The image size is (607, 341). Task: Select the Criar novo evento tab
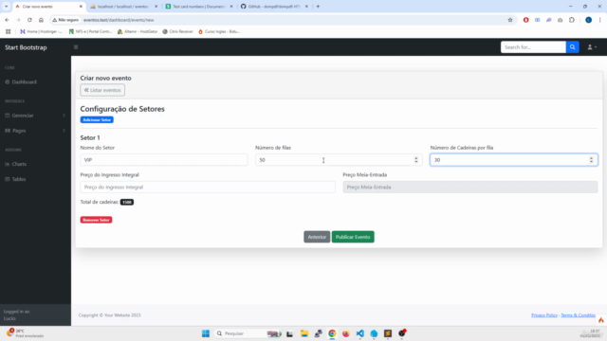pyautogui.click(x=48, y=7)
